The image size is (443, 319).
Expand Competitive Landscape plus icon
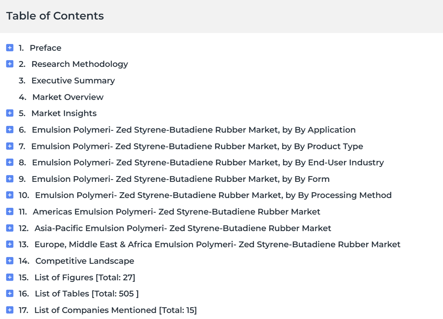coord(10,260)
